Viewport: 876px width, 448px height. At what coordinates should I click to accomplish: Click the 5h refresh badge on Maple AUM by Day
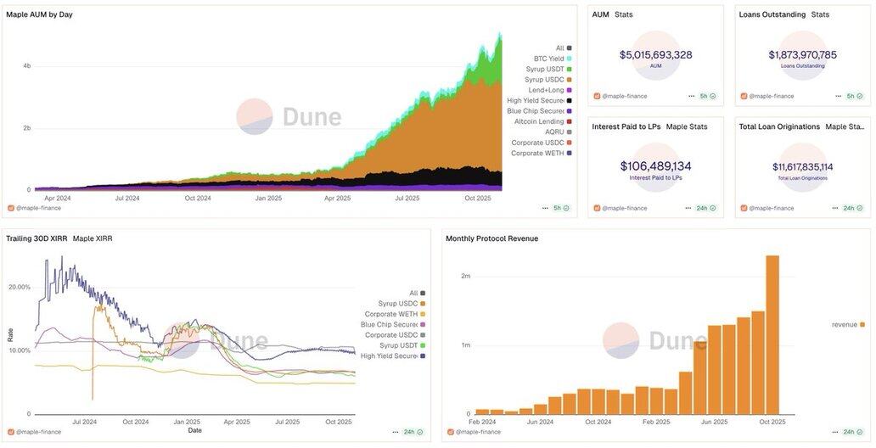pos(561,208)
